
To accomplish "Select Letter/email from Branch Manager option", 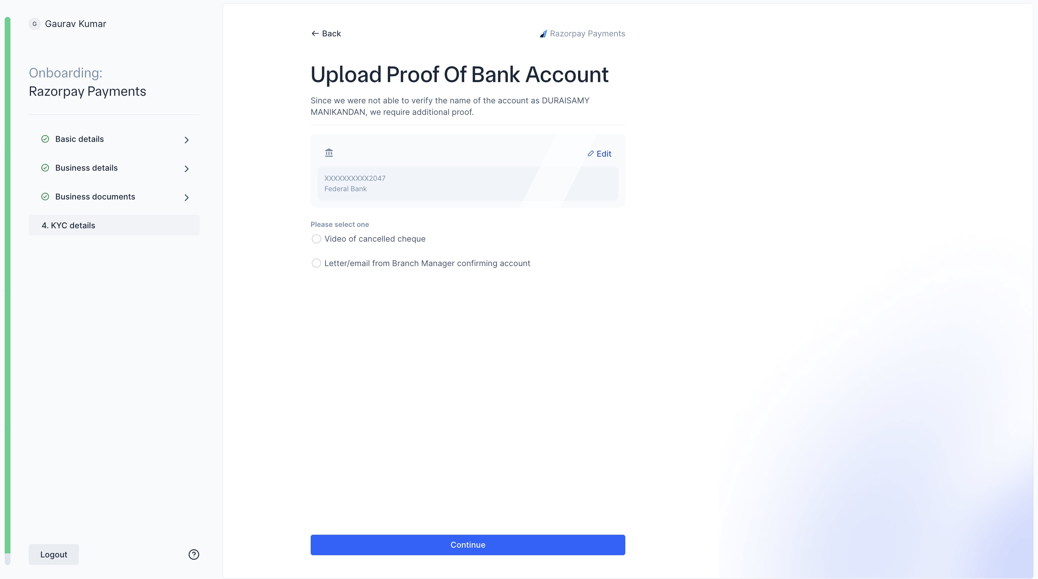I will [316, 263].
